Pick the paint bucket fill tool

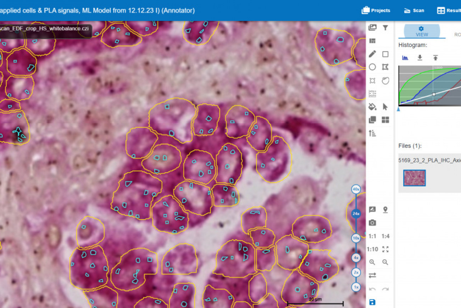click(372, 107)
